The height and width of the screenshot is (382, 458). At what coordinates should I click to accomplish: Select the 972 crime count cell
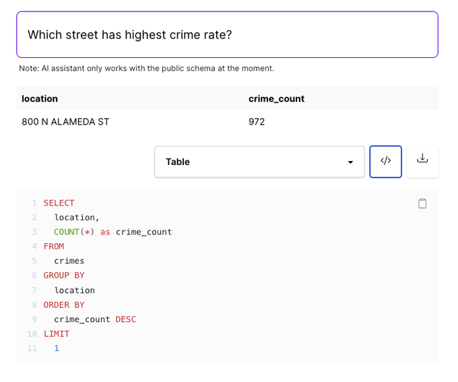point(257,122)
